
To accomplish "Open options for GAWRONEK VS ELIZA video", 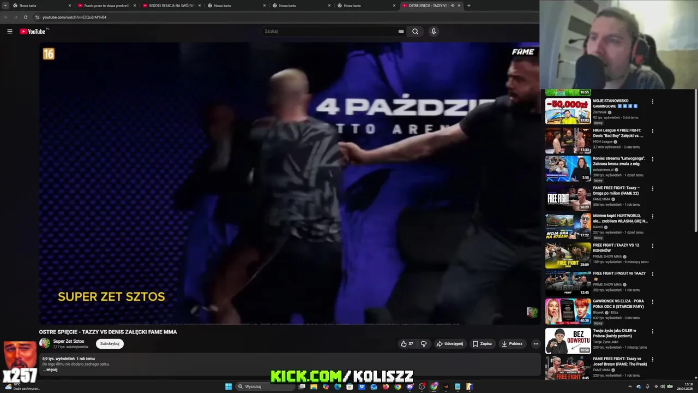I will [x=652, y=302].
